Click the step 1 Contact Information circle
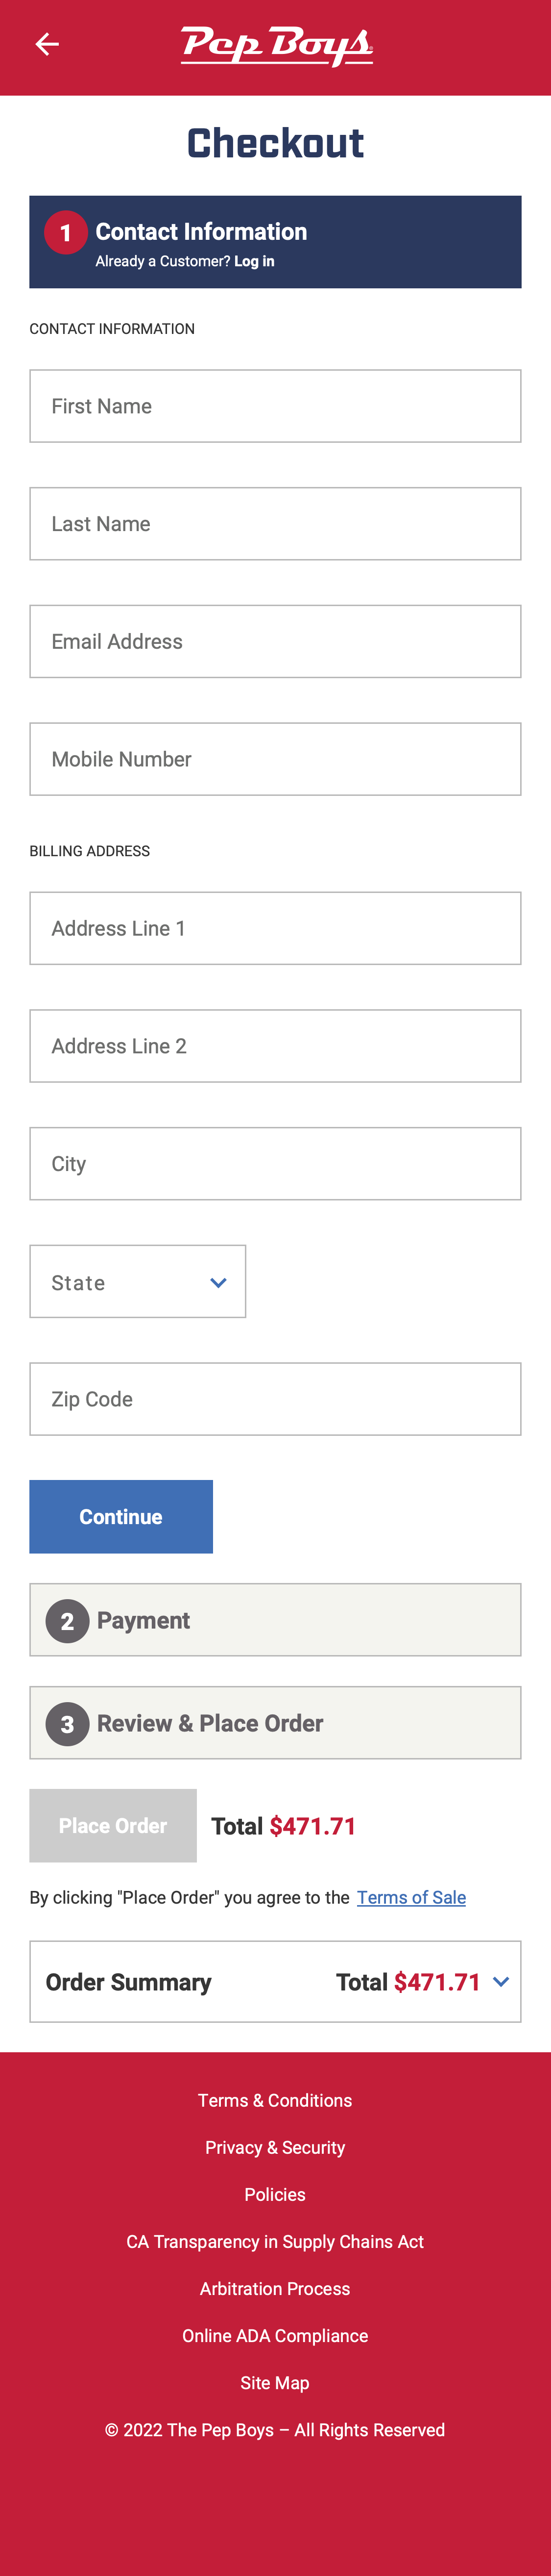 (x=66, y=232)
